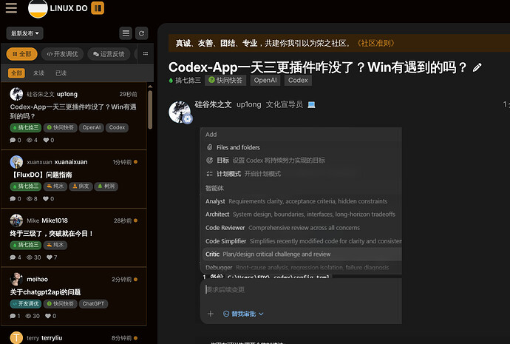Click the list view icon button
510x344 pixels.
click(126, 33)
